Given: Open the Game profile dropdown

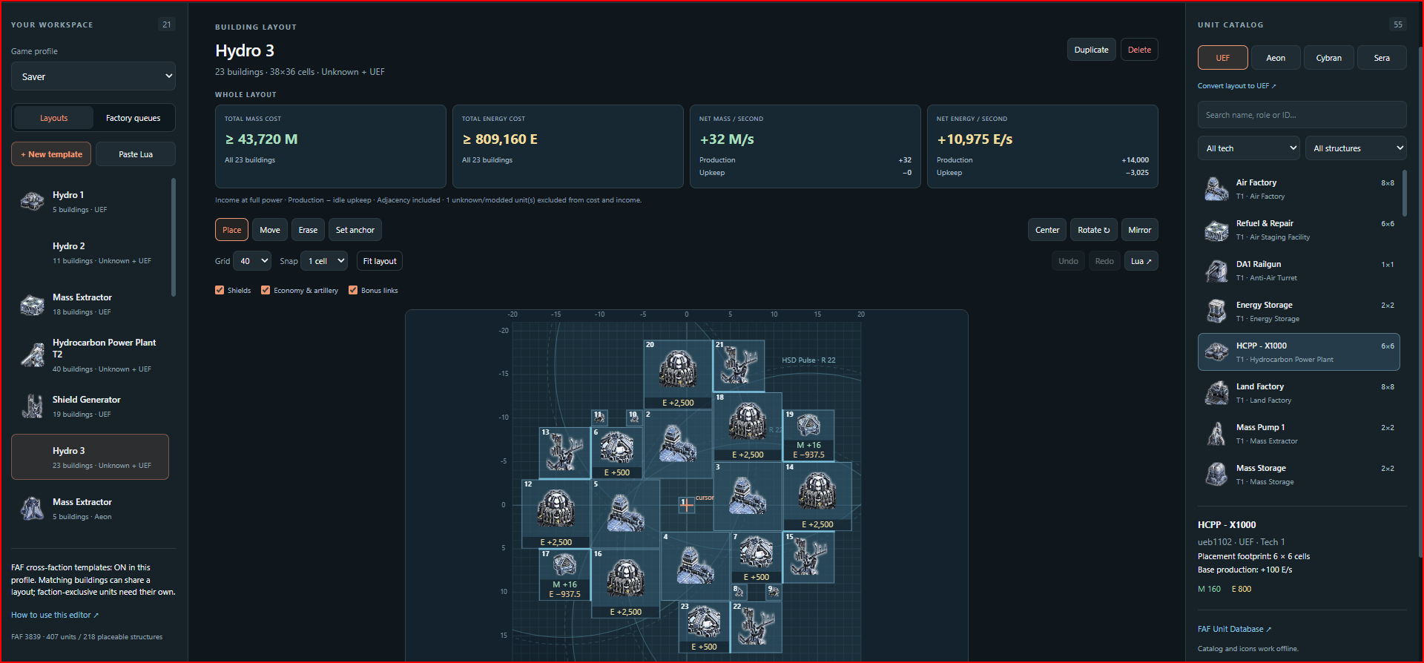Looking at the screenshot, I should tap(93, 76).
